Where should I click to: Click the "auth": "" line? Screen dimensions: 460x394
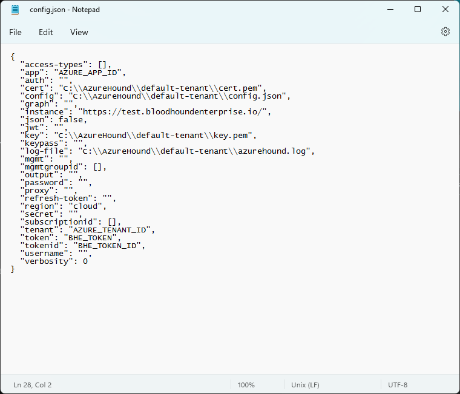[x=47, y=80]
